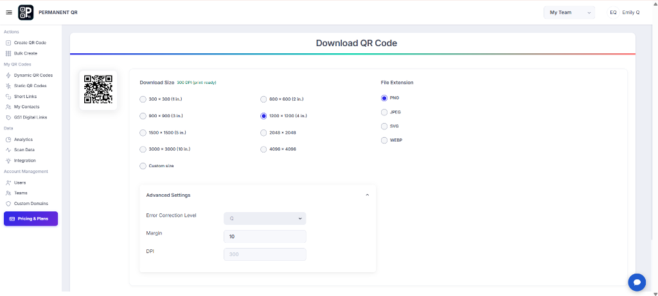Open the Scan Data page

[24, 150]
